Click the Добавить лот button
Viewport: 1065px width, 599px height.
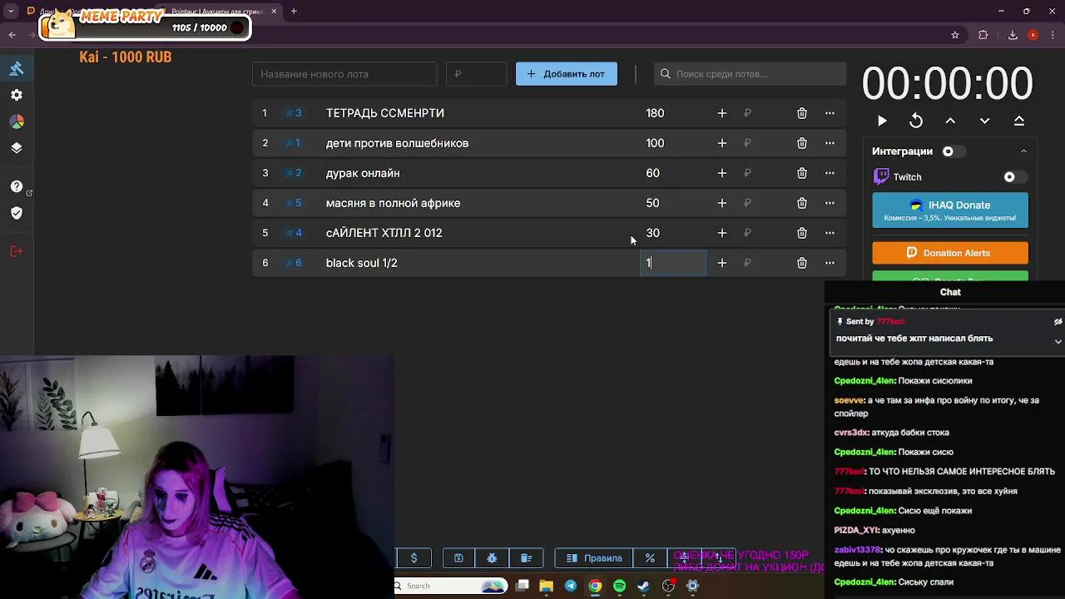[x=566, y=74]
